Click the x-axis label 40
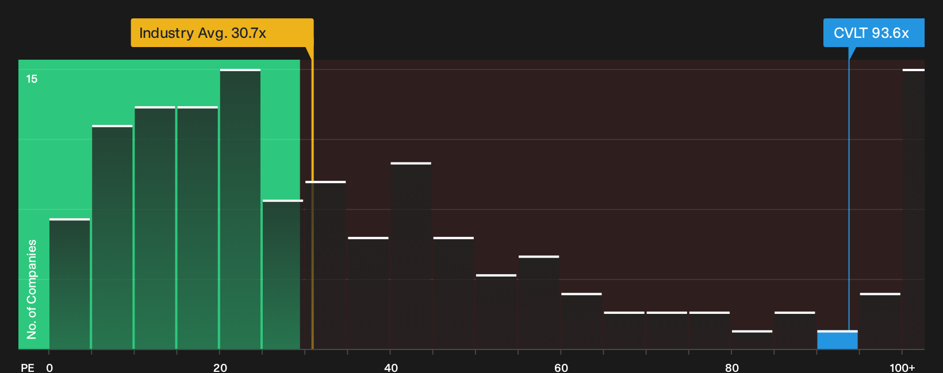The width and height of the screenshot is (943, 373). click(391, 368)
